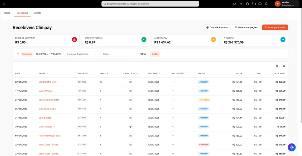Screen dimensions: 302x156
Task: Click the R$ 1.634,62 Antecipável amount
Action: pyautogui.click(x=163, y=42)
